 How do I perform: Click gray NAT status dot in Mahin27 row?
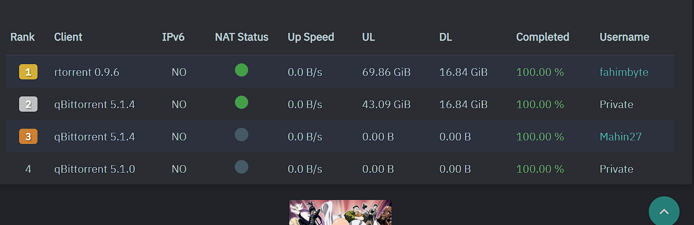pyautogui.click(x=241, y=135)
